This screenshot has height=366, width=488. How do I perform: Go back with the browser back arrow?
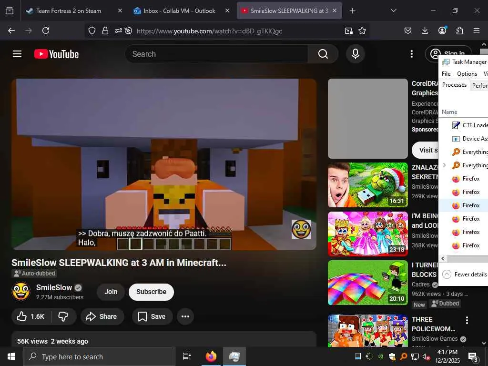pos(11,30)
